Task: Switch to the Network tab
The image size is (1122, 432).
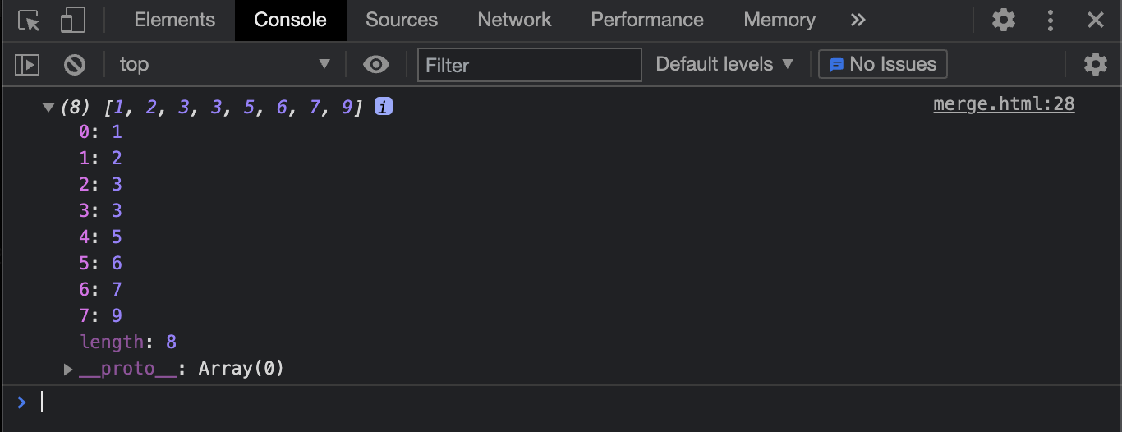Action: (514, 21)
